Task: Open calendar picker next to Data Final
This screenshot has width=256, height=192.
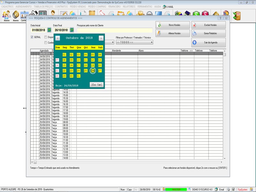Action: click(x=72, y=30)
